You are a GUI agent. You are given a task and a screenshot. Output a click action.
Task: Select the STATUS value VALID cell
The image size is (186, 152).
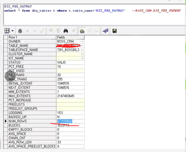pyautogui.click(x=70, y=62)
